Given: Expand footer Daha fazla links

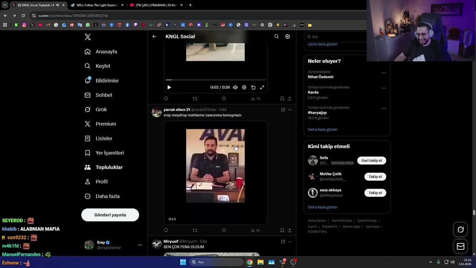Looking at the screenshot, I should pos(374,226).
